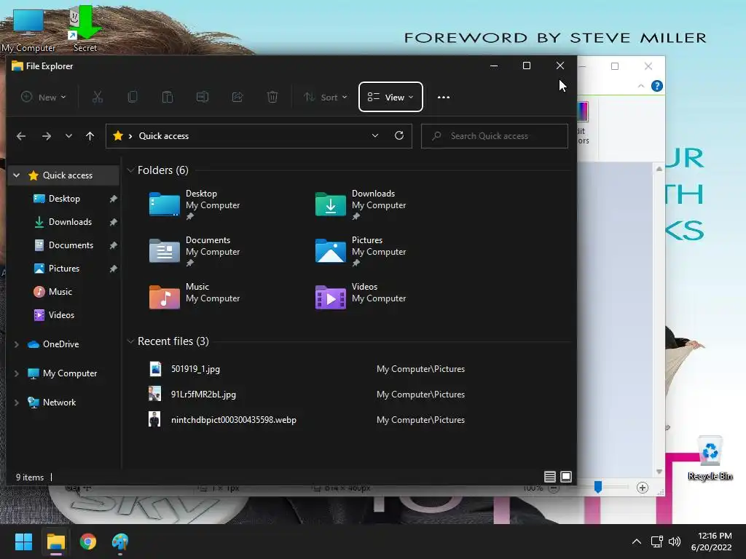Select file nintchdbpict000300435598.webp
The width and height of the screenshot is (746, 559).
click(234, 420)
